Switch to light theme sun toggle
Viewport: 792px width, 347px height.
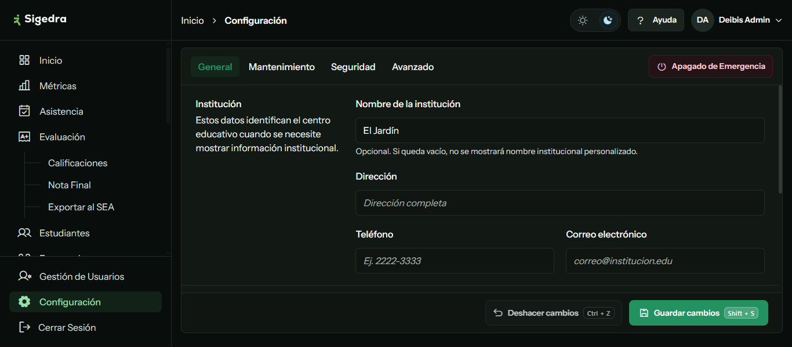(x=583, y=20)
